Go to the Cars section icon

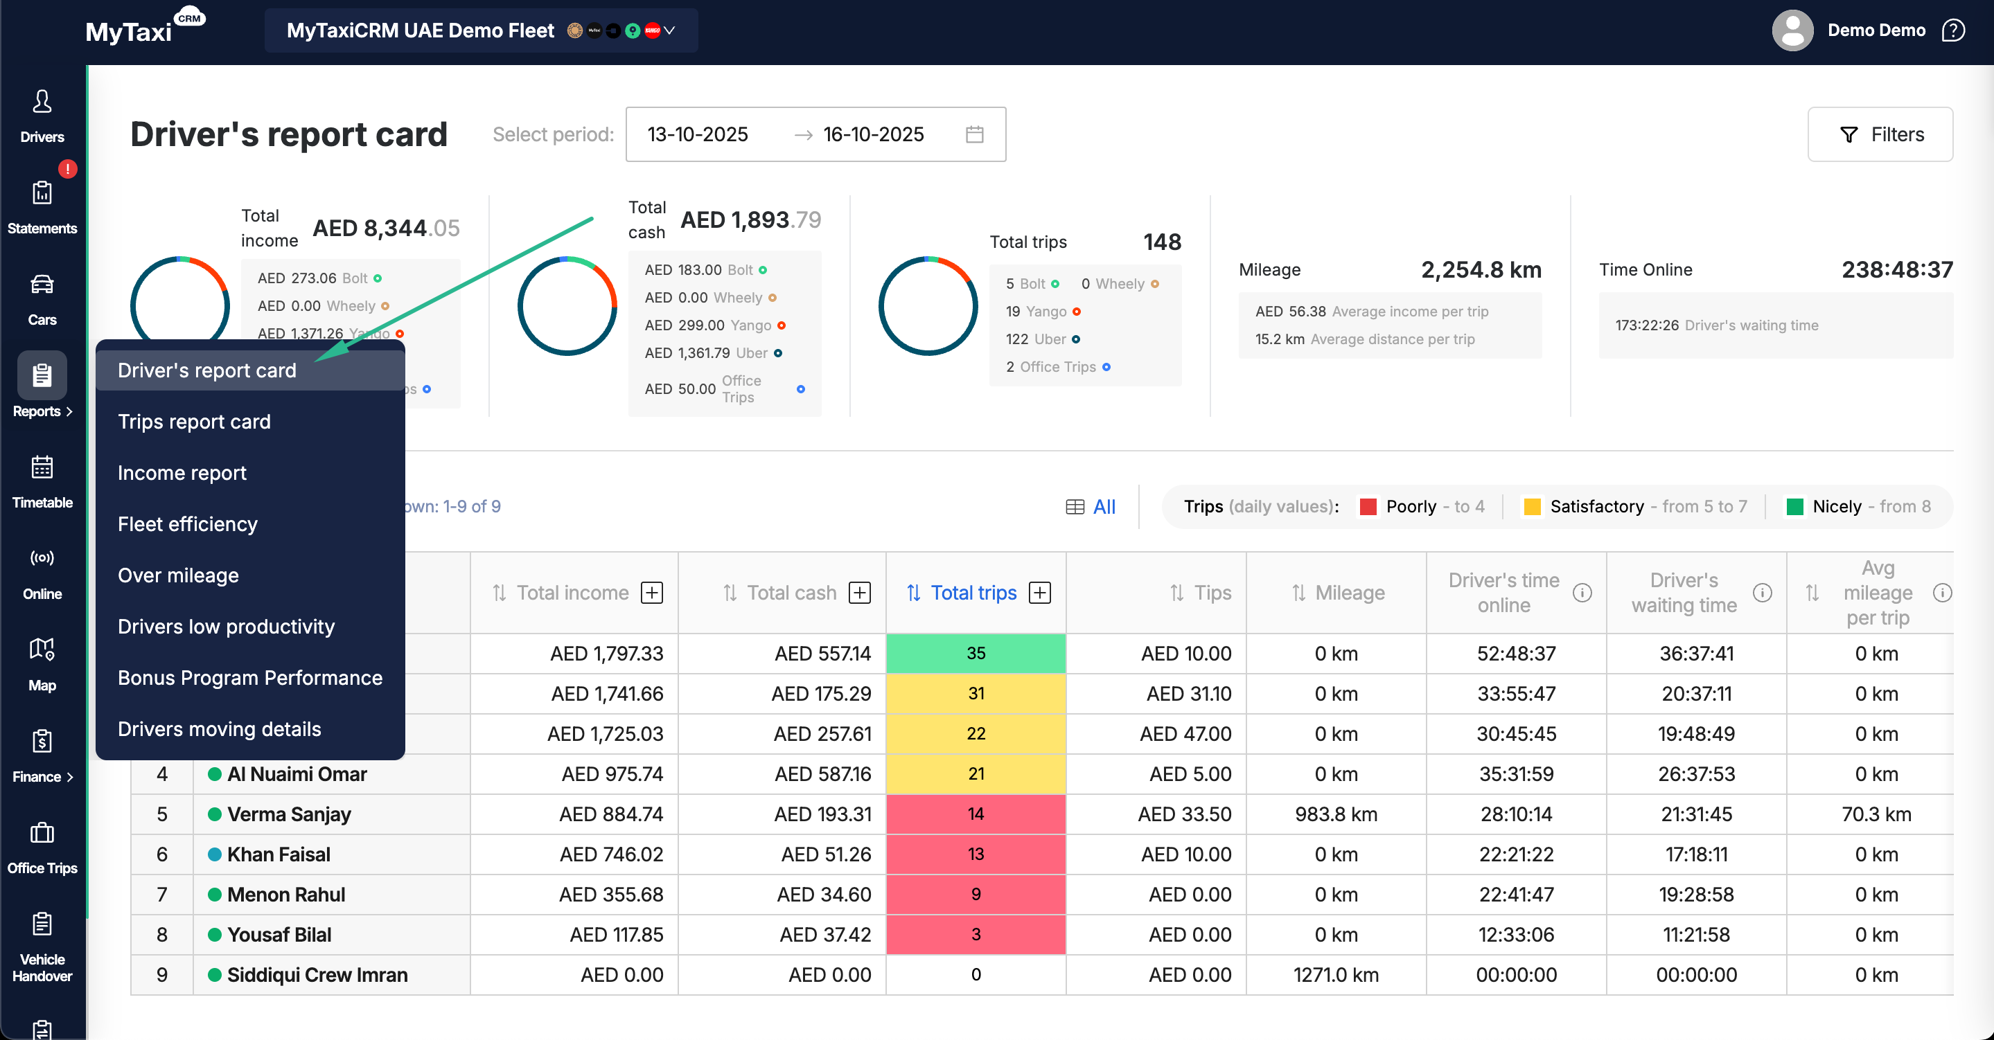pyautogui.click(x=42, y=285)
